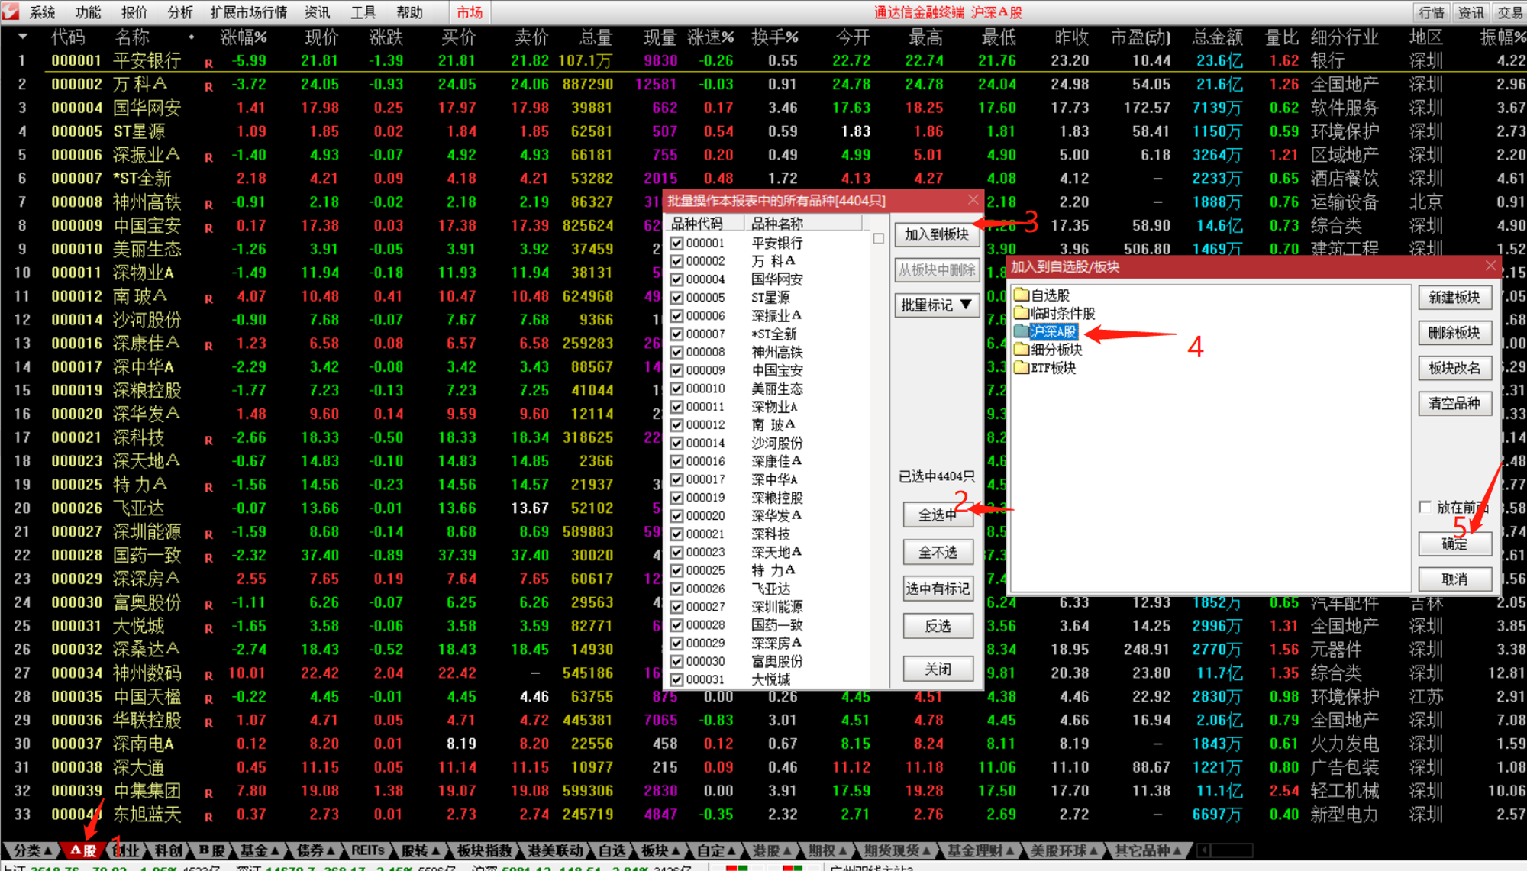Expand the 分类 tab at bottom bar
Image resolution: width=1527 pixels, height=871 pixels.
(32, 850)
